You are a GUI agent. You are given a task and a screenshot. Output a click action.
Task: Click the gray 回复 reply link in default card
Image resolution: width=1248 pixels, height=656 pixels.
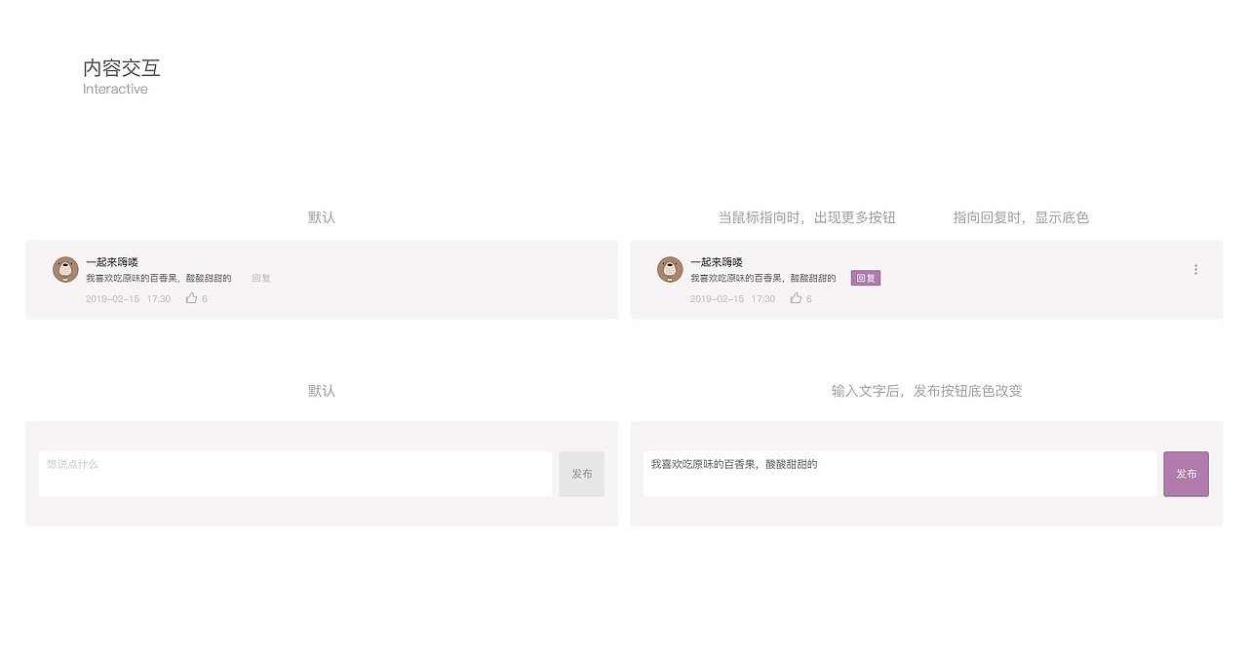click(260, 277)
